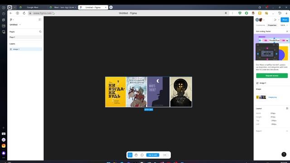Click the www.figma.com address field
Image resolution: width=290 pixels, height=163 pixels.
[42, 13]
